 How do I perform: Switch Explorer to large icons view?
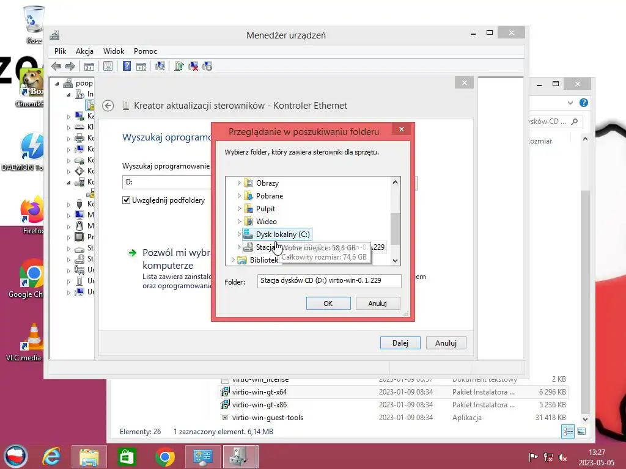coord(582,431)
